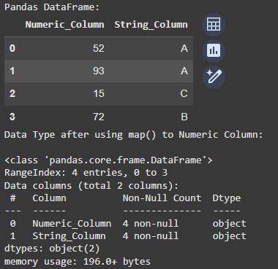Select the cell with value 15
This screenshot has height=269, width=278.
coord(99,94)
